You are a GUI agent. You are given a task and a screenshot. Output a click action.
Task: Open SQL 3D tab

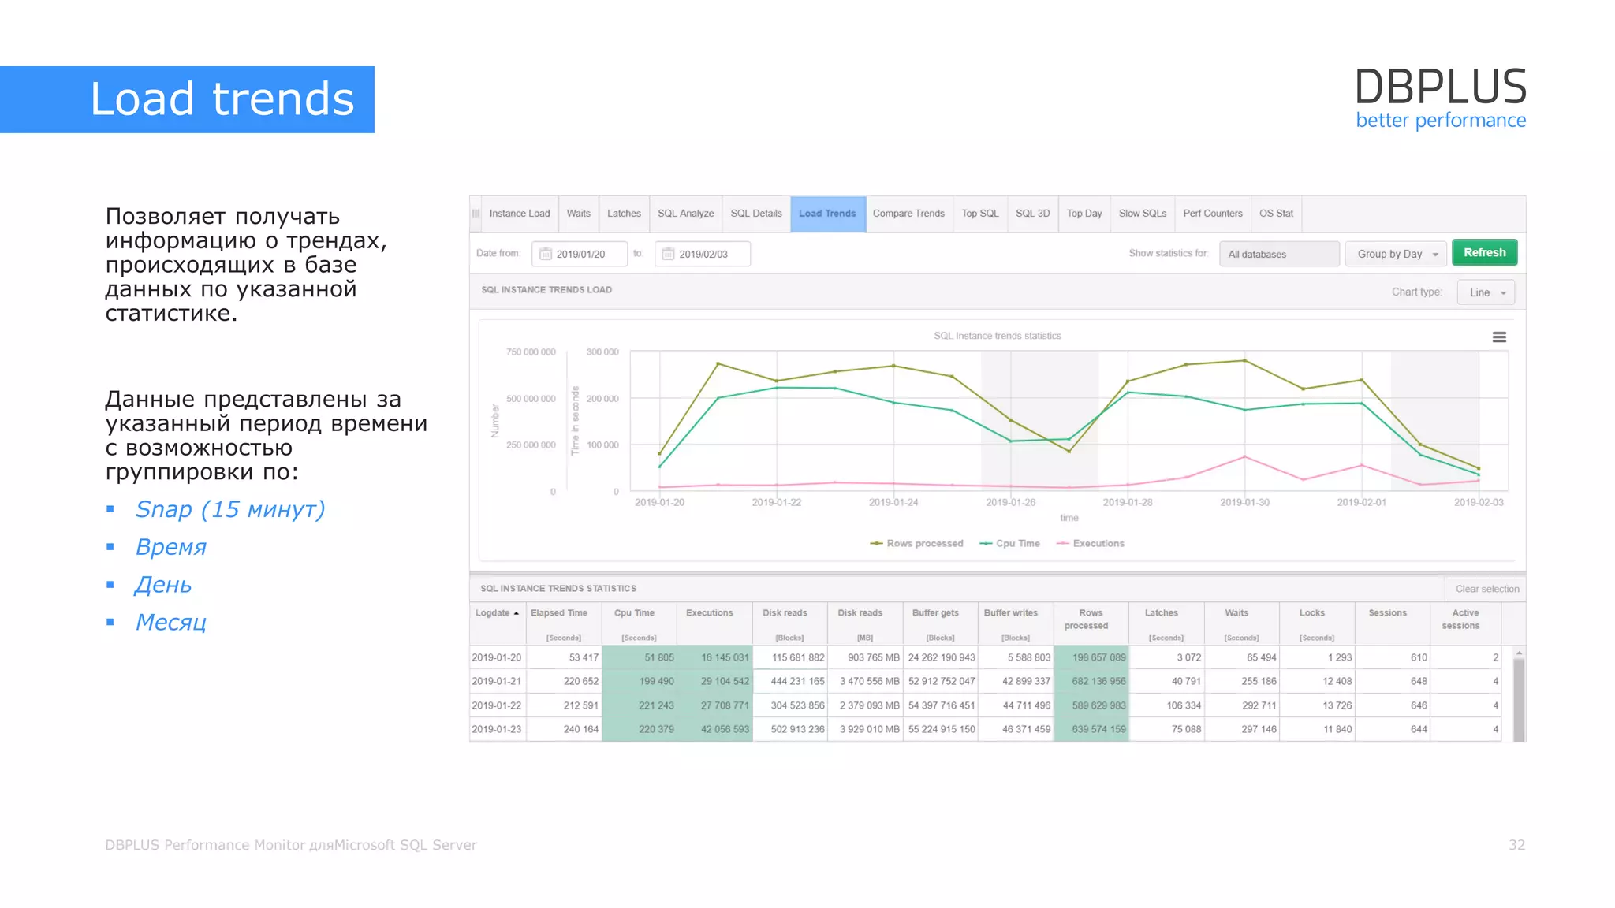[1032, 214]
